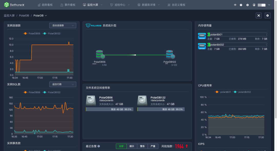277x151 pixels.
Task: Select the PolarDB56 node in topology
Action: pyautogui.click(x=100, y=55)
